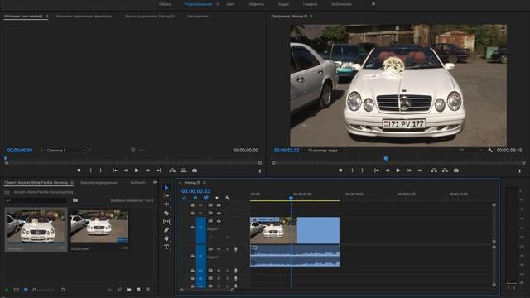Image resolution: width=530 pixels, height=298 pixels.
Task: Open Program zoom level dropdown
Action: pos(327,151)
